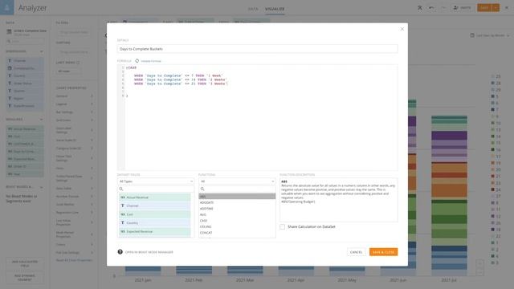The width and height of the screenshot is (514, 289).
Task: Click legend swatch for value 21
Action: point(492,177)
